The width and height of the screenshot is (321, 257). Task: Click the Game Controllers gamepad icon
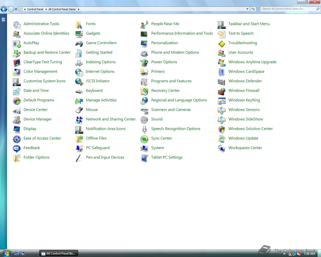(x=79, y=44)
